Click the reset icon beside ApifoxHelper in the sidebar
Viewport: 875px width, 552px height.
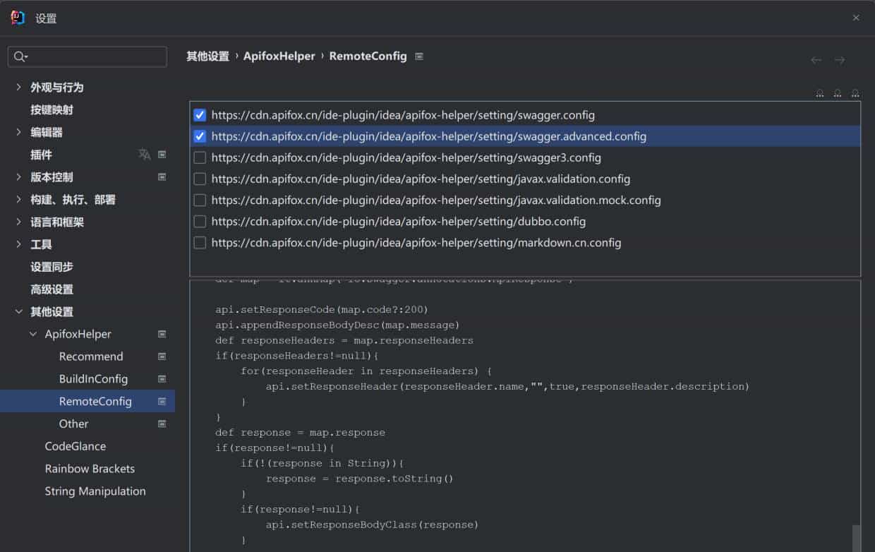point(163,334)
